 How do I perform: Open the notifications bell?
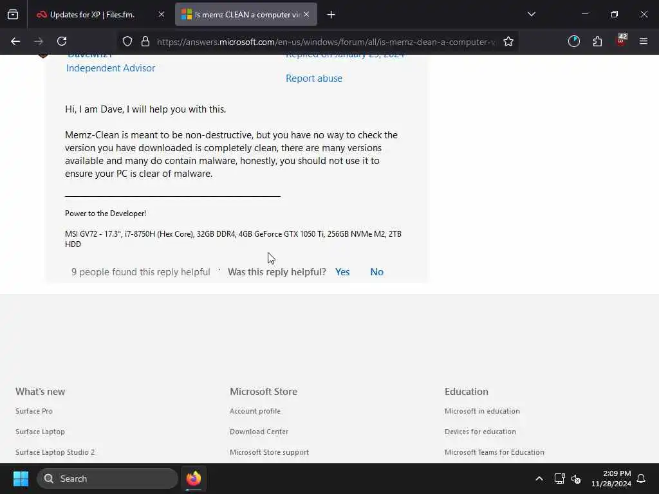[642, 479]
